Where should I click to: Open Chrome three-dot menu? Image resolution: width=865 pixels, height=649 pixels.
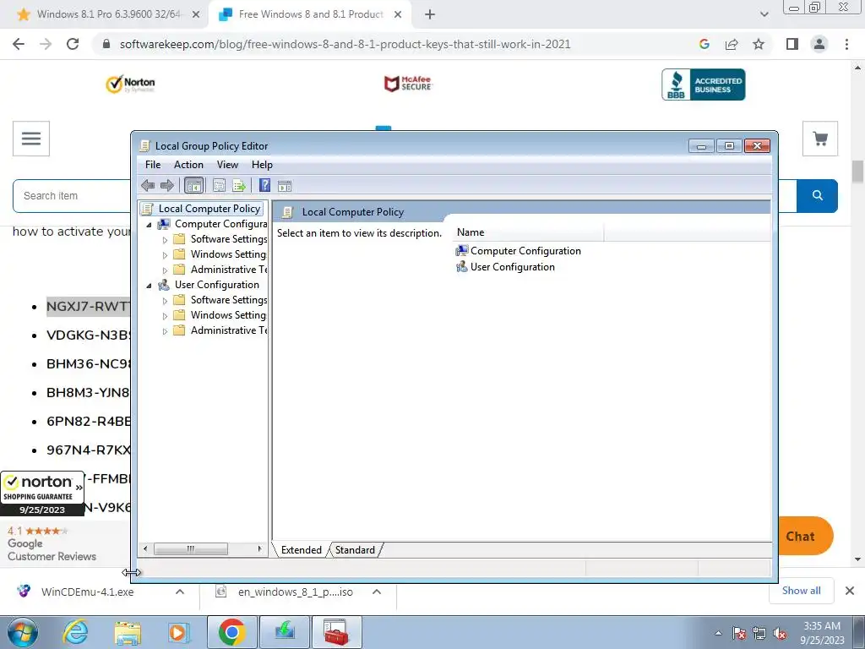point(846,44)
